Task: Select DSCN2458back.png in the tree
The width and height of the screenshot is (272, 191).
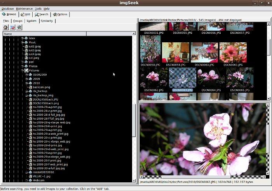Action: [46, 103]
